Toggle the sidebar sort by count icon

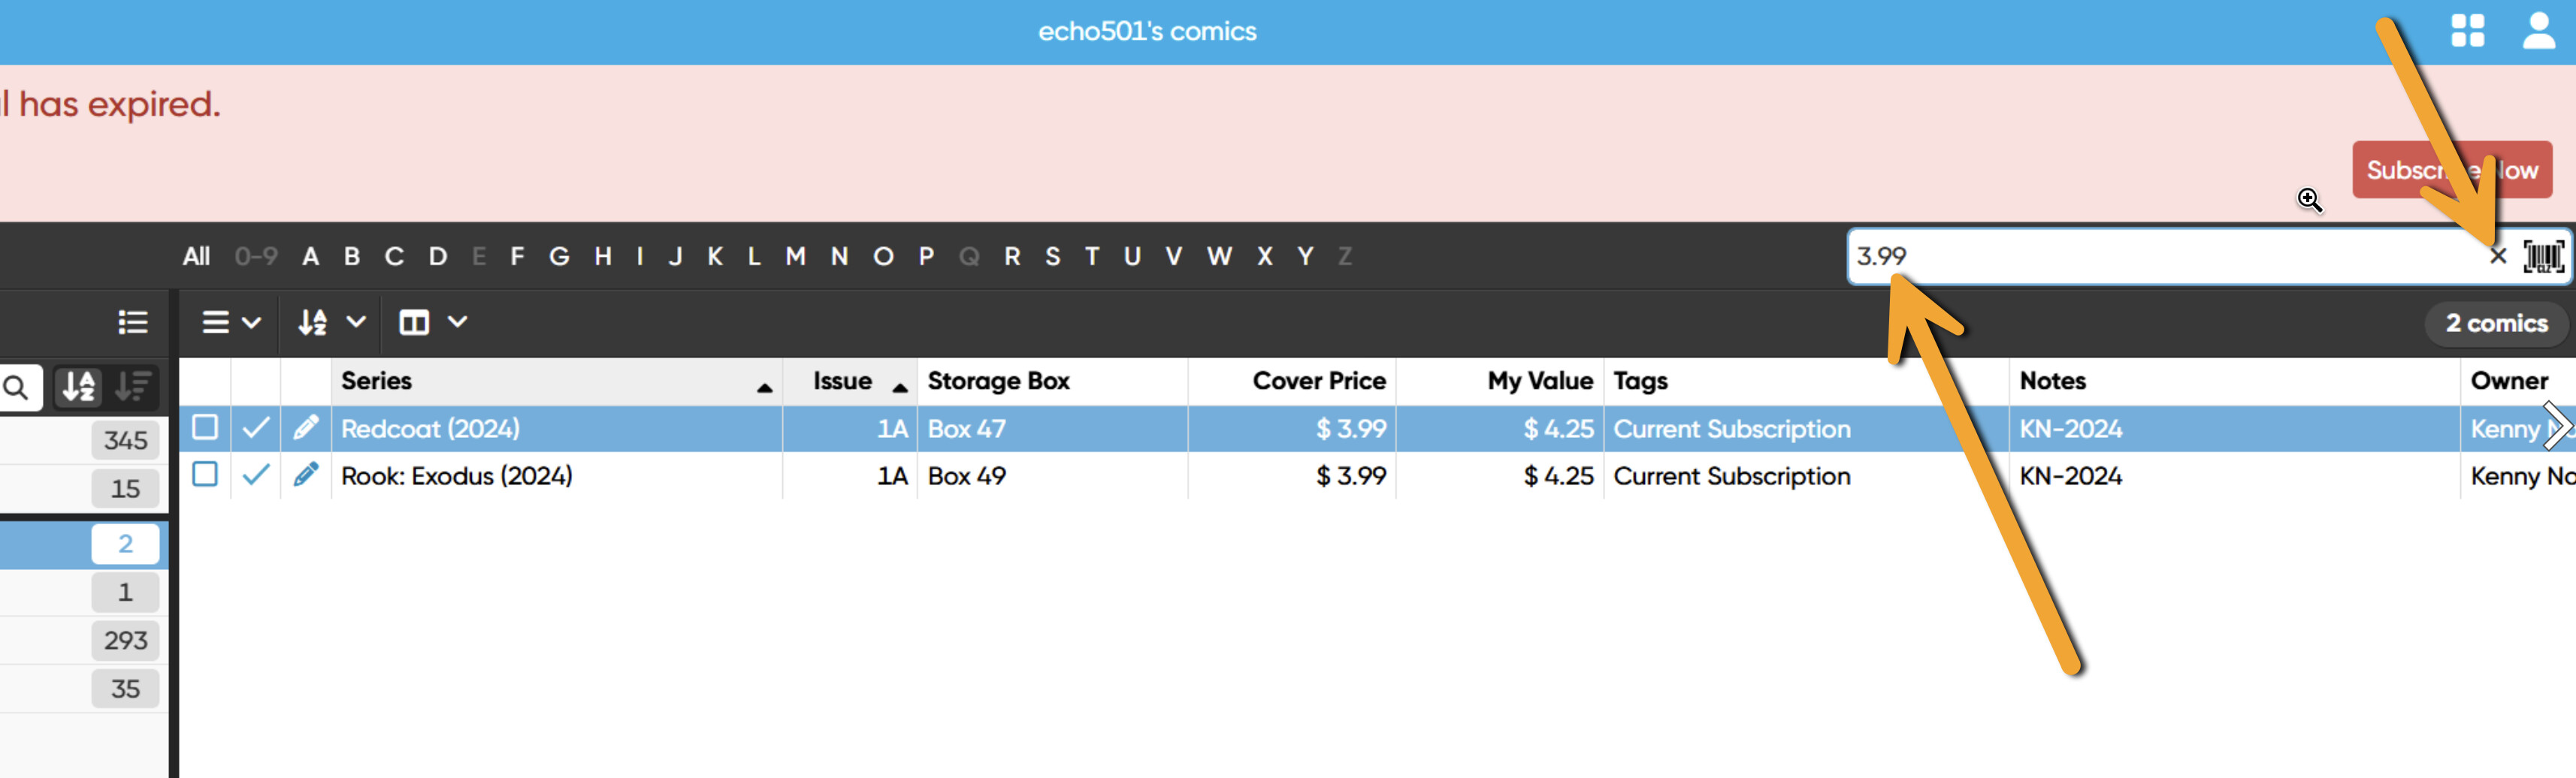[x=132, y=387]
